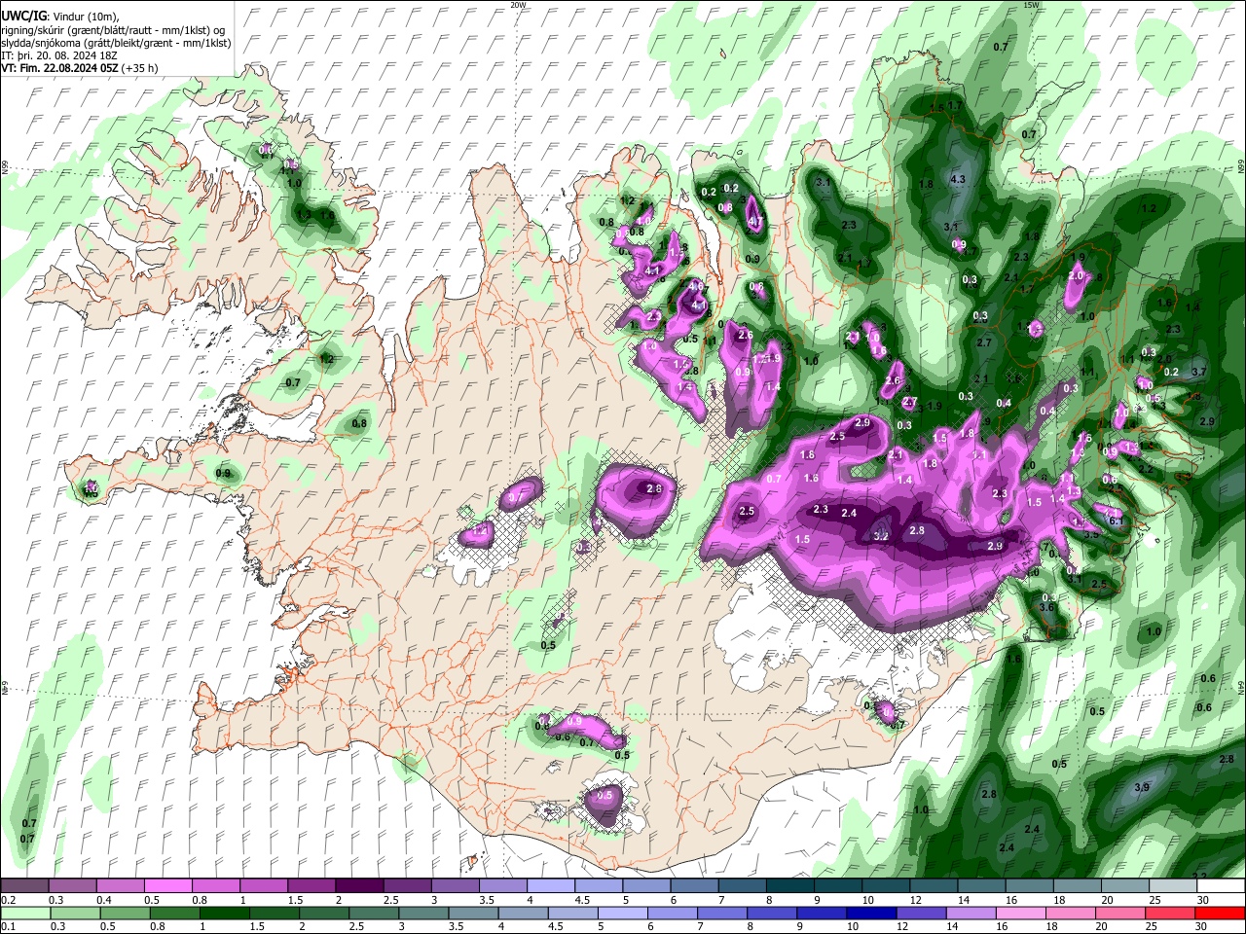Click the '4.3' precipitation value on the map
The width and height of the screenshot is (1246, 934).
click(957, 179)
